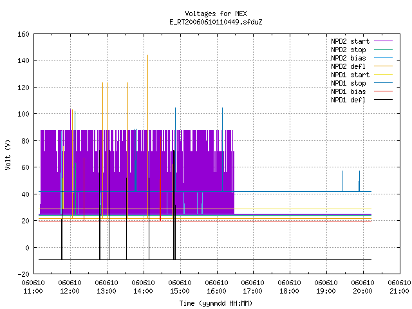Click the 60 y-axis tick label
Image resolution: width=412 pixels, height=309 pixels.
point(25,167)
